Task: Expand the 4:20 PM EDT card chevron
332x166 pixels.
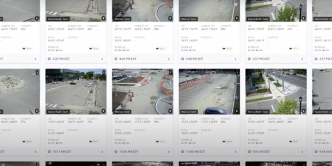Action: pyautogui.click(x=102, y=59)
